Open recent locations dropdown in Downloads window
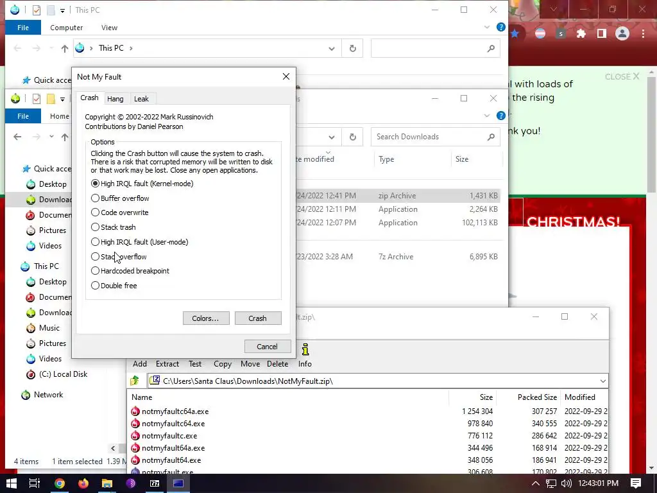Screen dimensions: 657x493 pos(51,137)
